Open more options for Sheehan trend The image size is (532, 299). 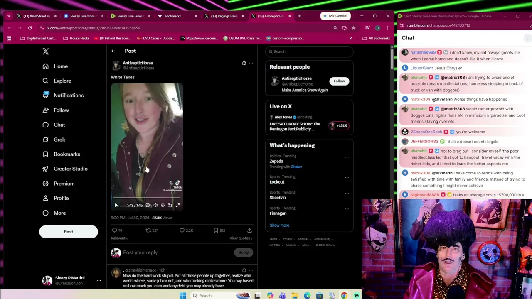(347, 193)
